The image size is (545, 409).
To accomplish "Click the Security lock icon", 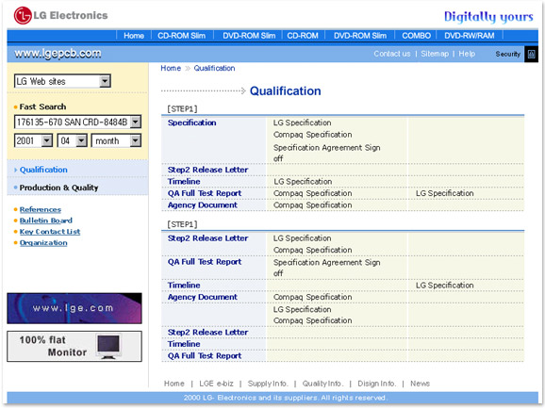I will click(x=531, y=55).
